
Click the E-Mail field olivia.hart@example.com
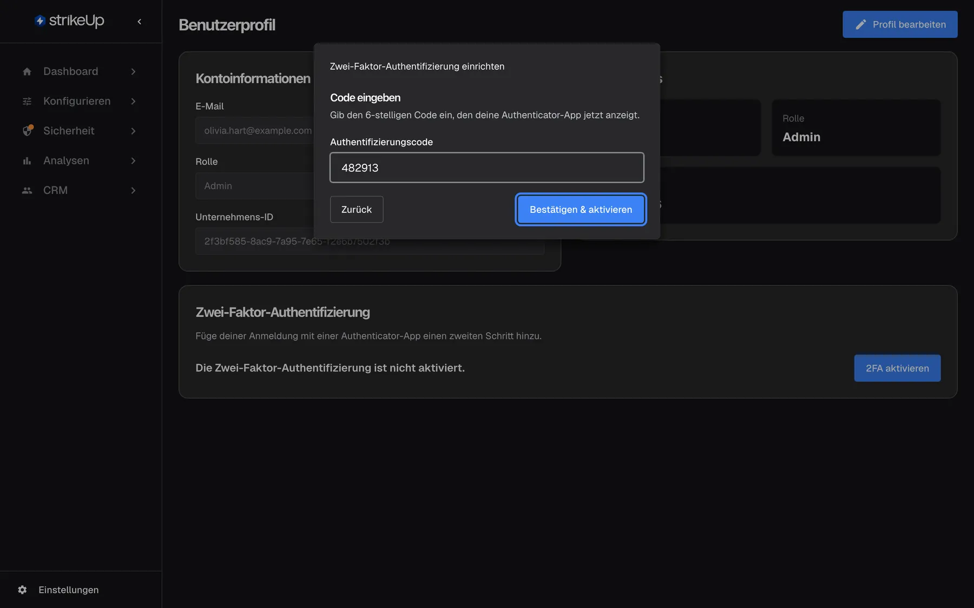254,130
